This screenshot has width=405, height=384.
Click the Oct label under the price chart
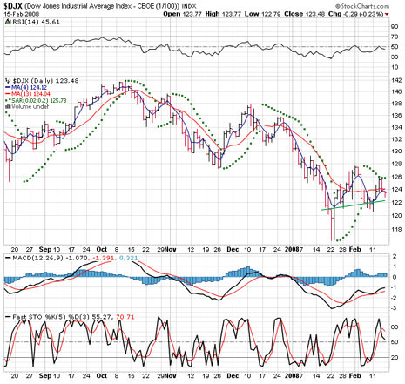[x=102, y=250]
